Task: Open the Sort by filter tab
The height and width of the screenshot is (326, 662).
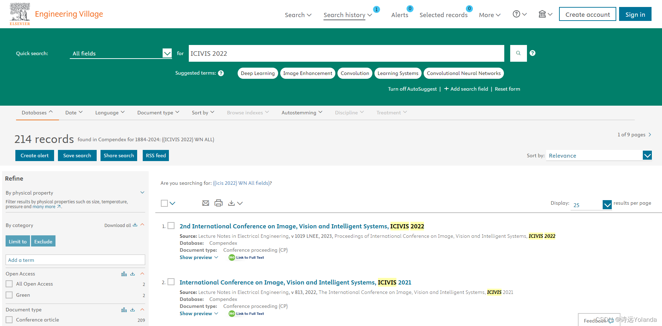Action: pyautogui.click(x=203, y=113)
